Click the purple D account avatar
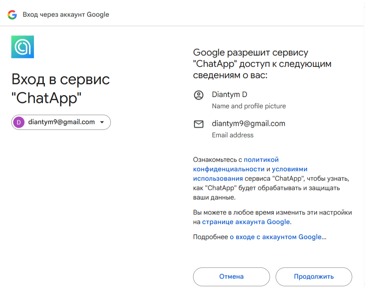 pyautogui.click(x=18, y=122)
